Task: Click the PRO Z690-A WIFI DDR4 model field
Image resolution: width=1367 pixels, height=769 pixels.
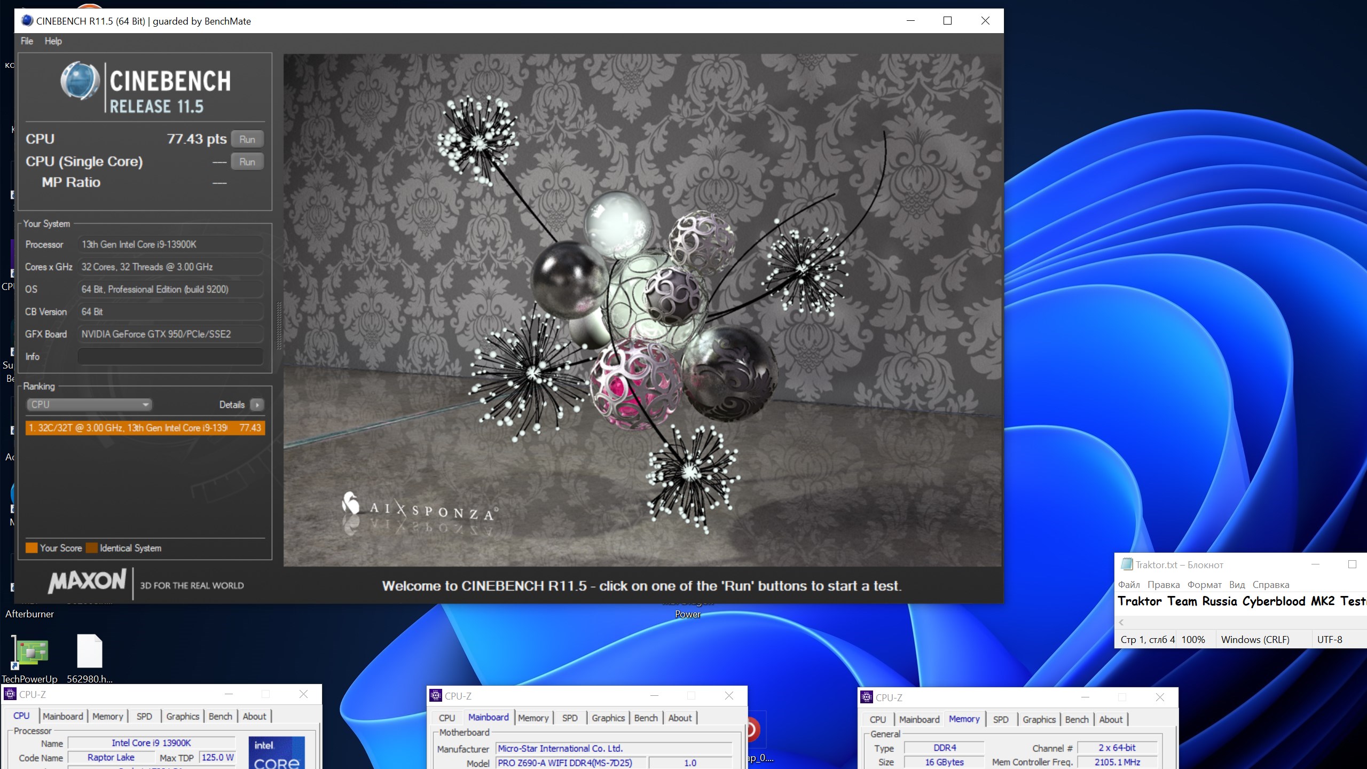Action: tap(570, 763)
